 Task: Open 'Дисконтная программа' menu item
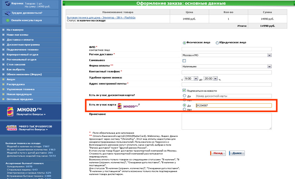[x=23, y=45]
